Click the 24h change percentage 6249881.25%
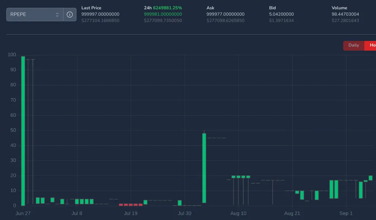This screenshot has height=220, width=376. [167, 8]
